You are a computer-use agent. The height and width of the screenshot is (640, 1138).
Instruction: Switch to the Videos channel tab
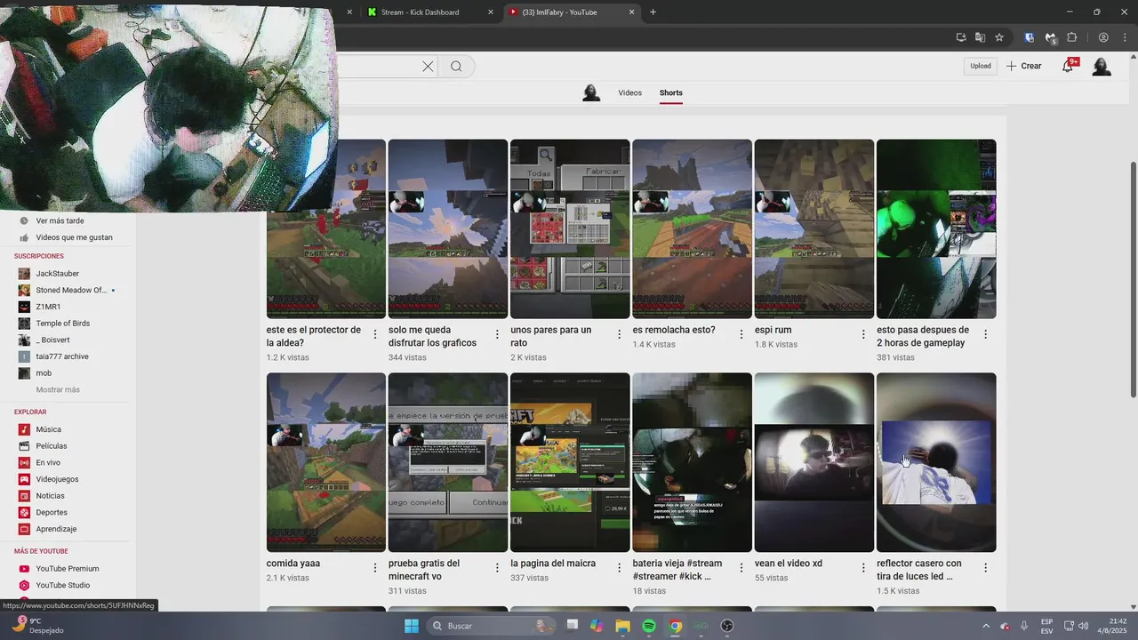click(x=630, y=92)
